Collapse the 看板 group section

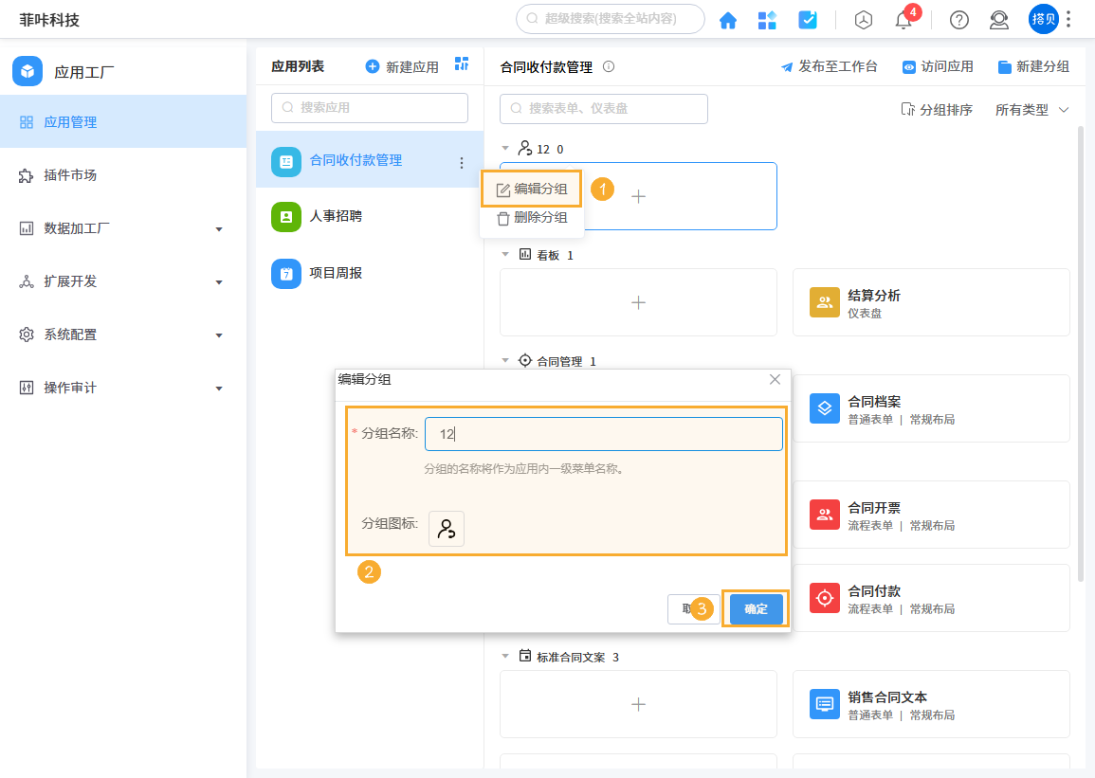point(505,254)
